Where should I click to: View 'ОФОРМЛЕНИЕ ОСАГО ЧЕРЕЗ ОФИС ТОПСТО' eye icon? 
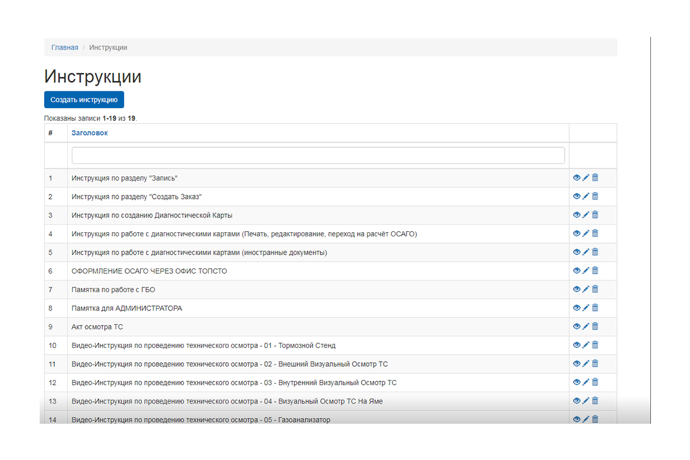pos(577,270)
